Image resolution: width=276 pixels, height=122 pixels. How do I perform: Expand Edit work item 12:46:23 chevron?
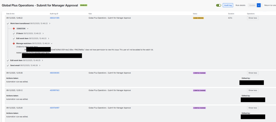[48, 38]
